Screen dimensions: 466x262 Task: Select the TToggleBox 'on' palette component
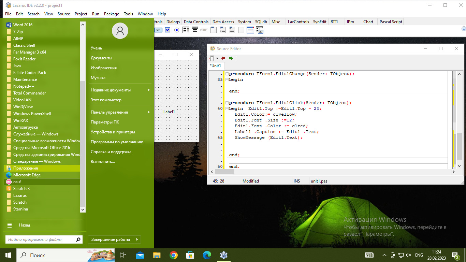(x=158, y=30)
